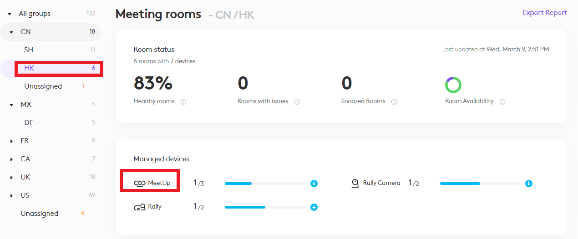This screenshot has height=239, width=578.
Task: Expand the FR group
Action: click(x=11, y=141)
